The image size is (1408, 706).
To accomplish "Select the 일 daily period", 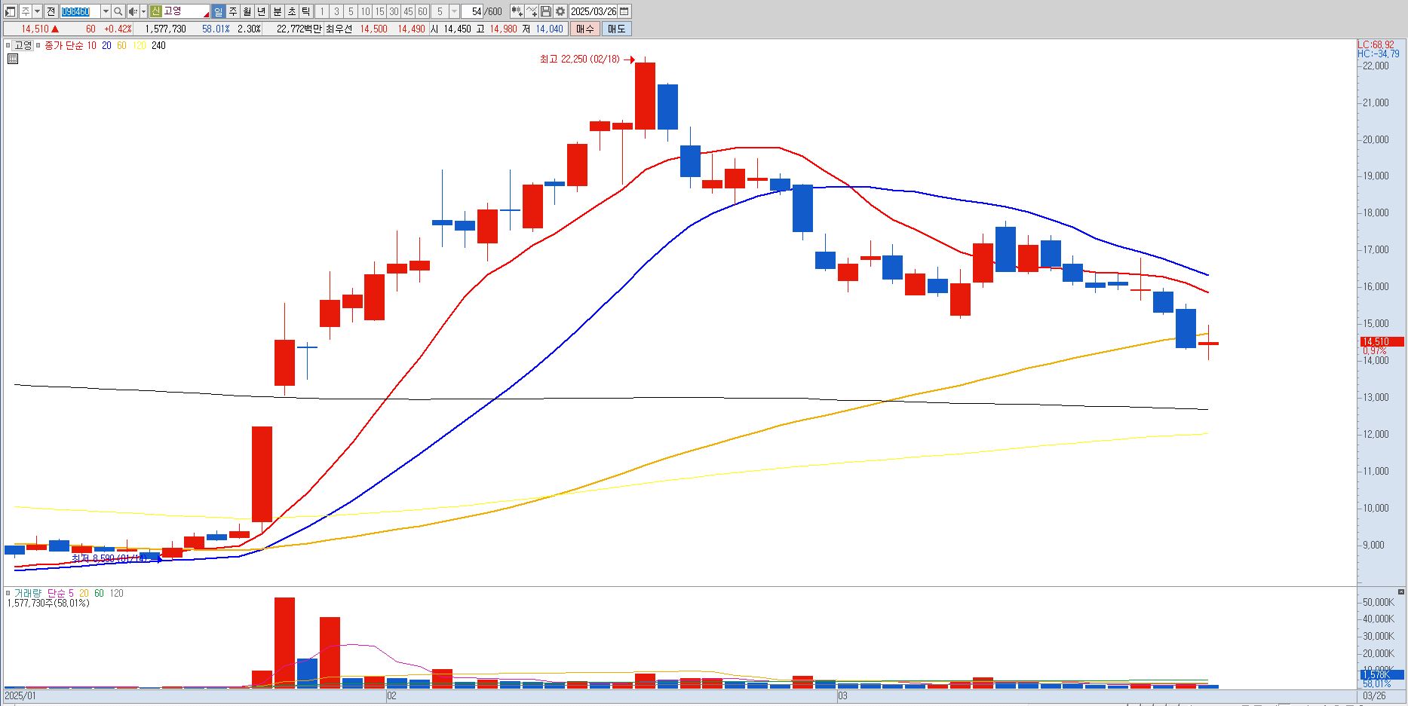I will coord(218,11).
